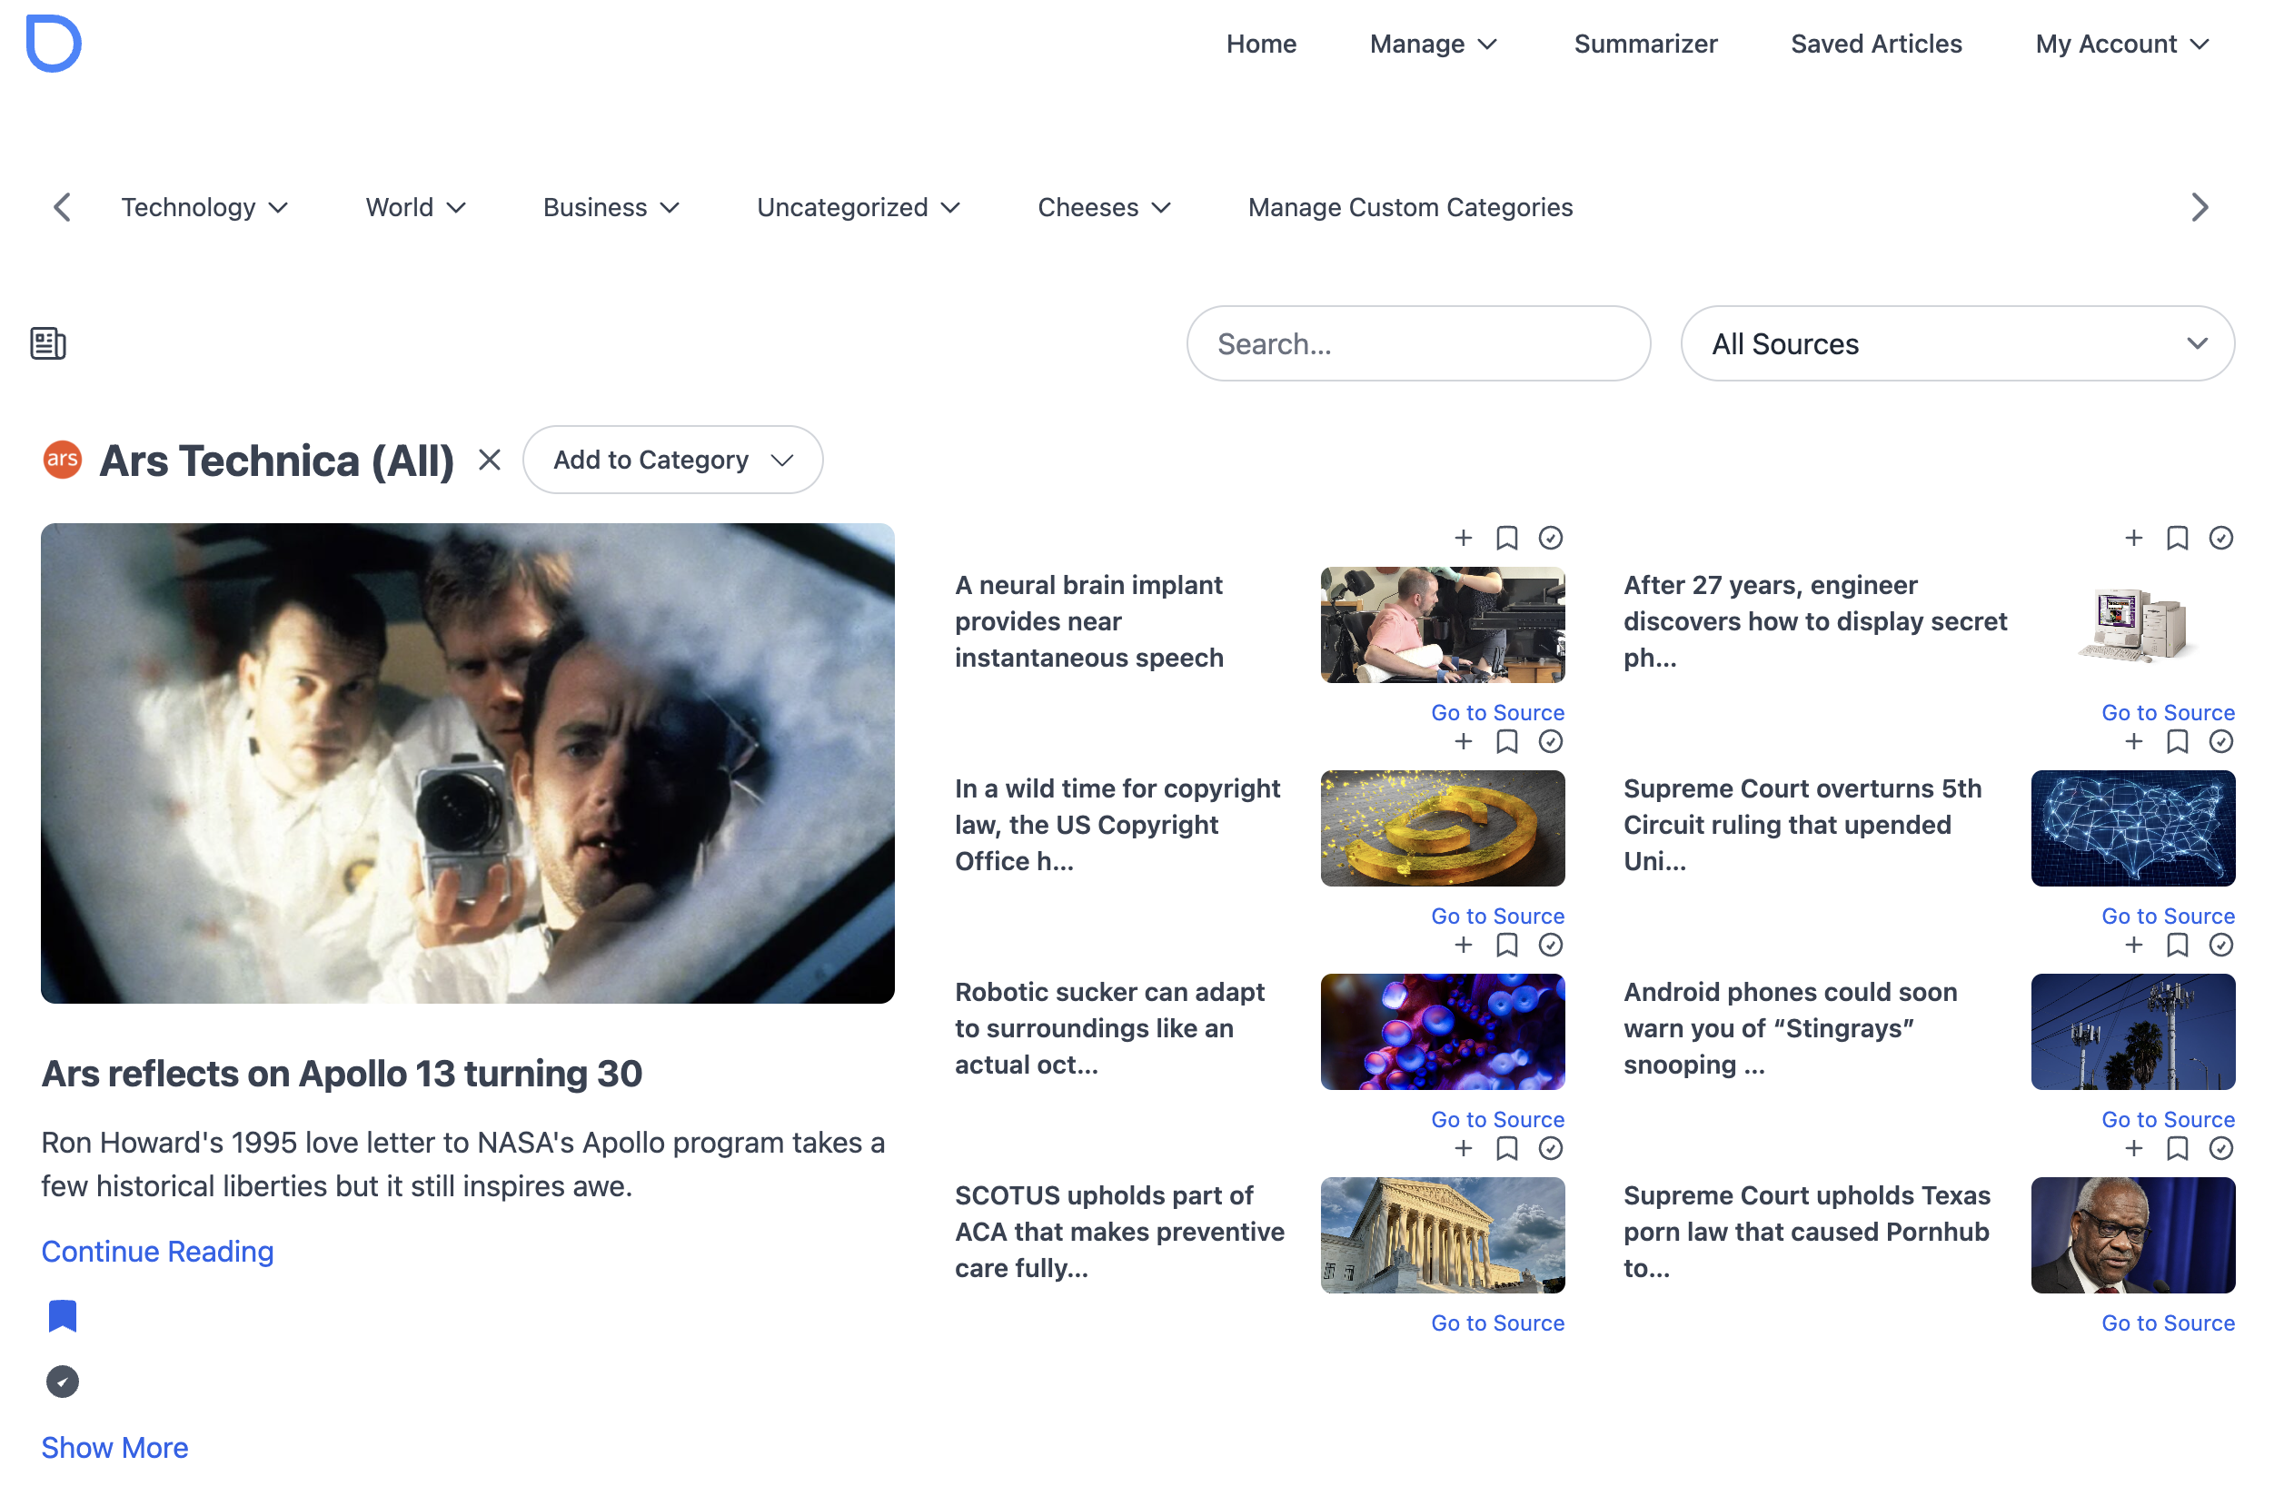
Task: Mark SCOTUS upholds ACA article as read
Action: [x=1550, y=1149]
